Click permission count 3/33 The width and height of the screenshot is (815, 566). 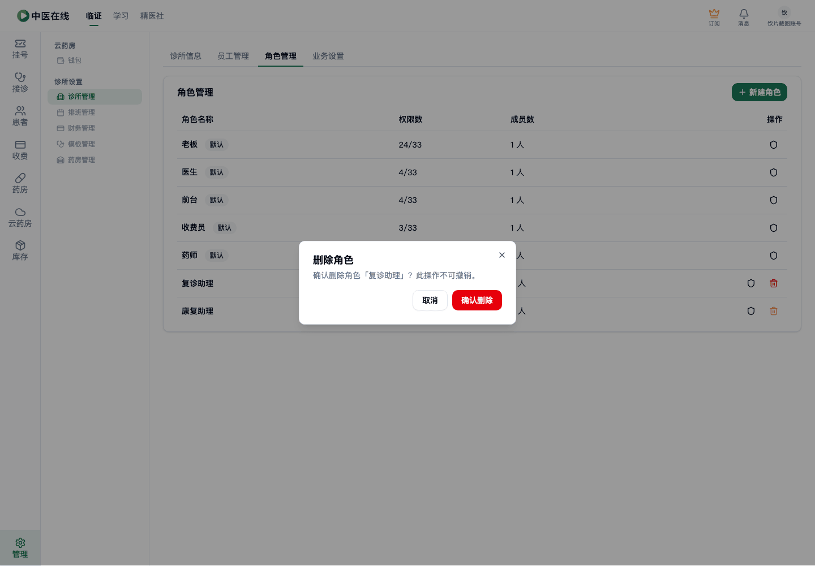pyautogui.click(x=407, y=228)
